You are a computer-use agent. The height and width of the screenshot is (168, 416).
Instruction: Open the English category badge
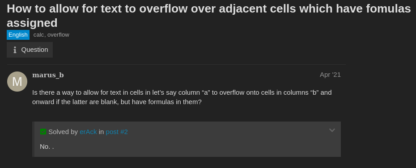[x=18, y=35]
